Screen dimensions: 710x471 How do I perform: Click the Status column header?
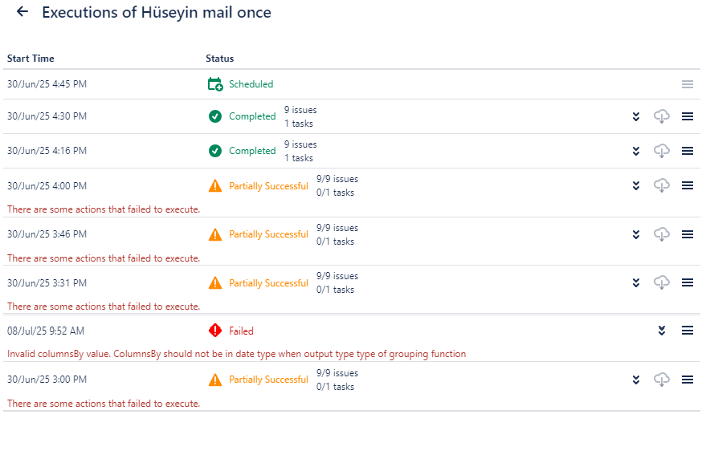click(x=220, y=59)
